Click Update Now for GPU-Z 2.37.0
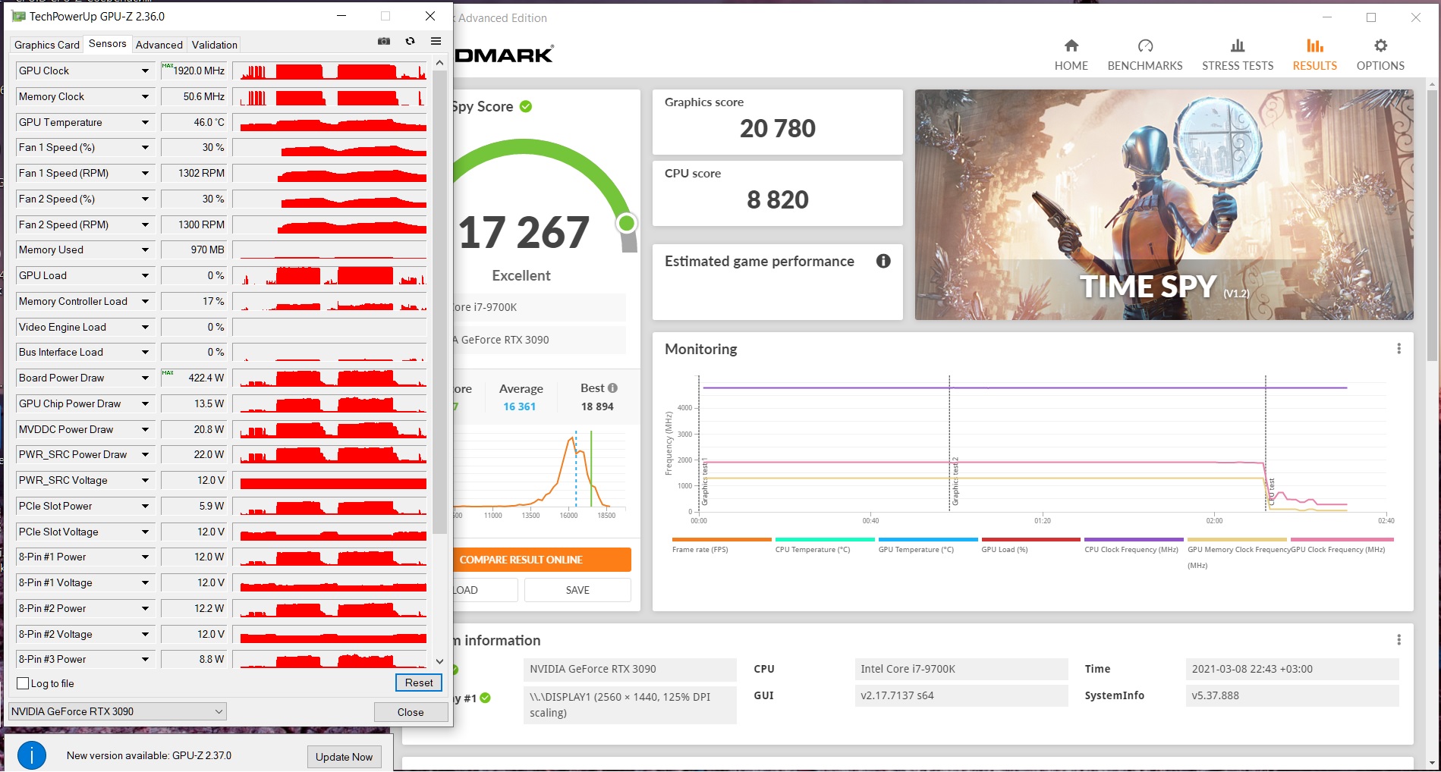The height and width of the screenshot is (772, 1441). coord(344,757)
